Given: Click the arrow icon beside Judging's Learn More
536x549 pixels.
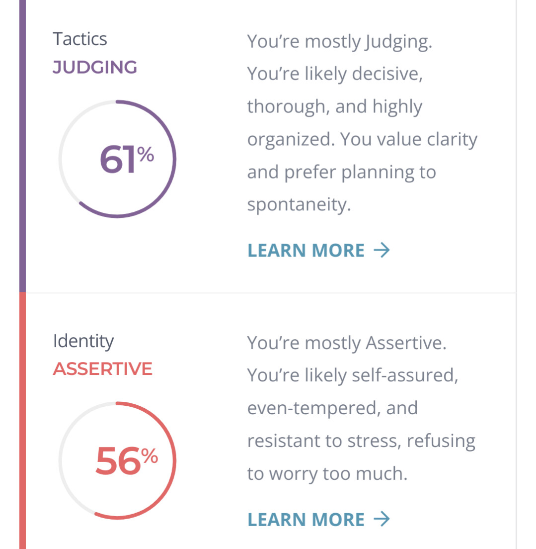Looking at the screenshot, I should pos(381,250).
